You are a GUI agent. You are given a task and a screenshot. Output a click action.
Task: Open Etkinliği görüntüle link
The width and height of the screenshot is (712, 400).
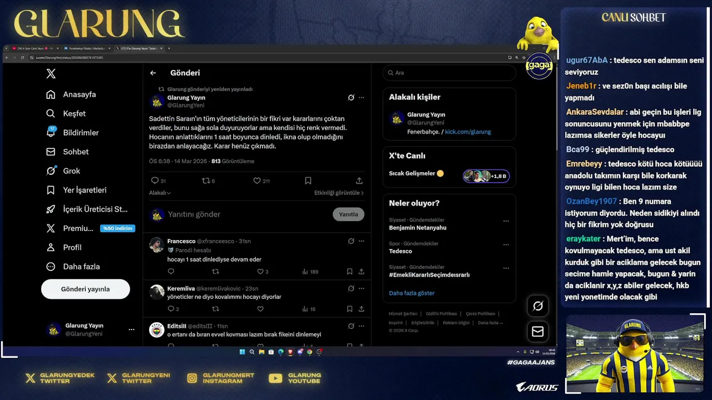click(339, 193)
